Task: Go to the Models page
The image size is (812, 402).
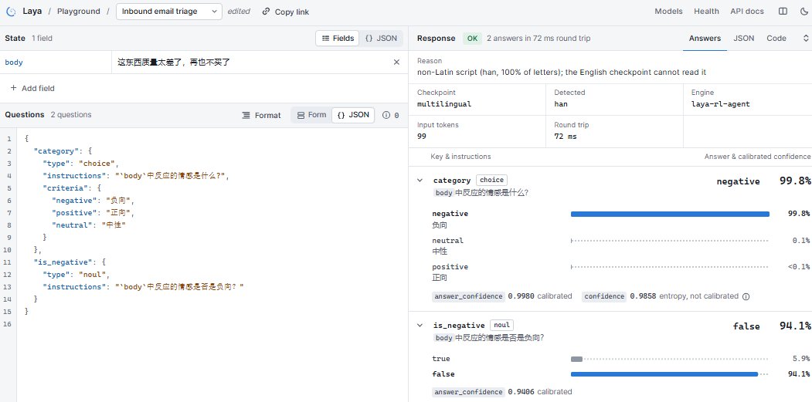Action: [x=668, y=12]
